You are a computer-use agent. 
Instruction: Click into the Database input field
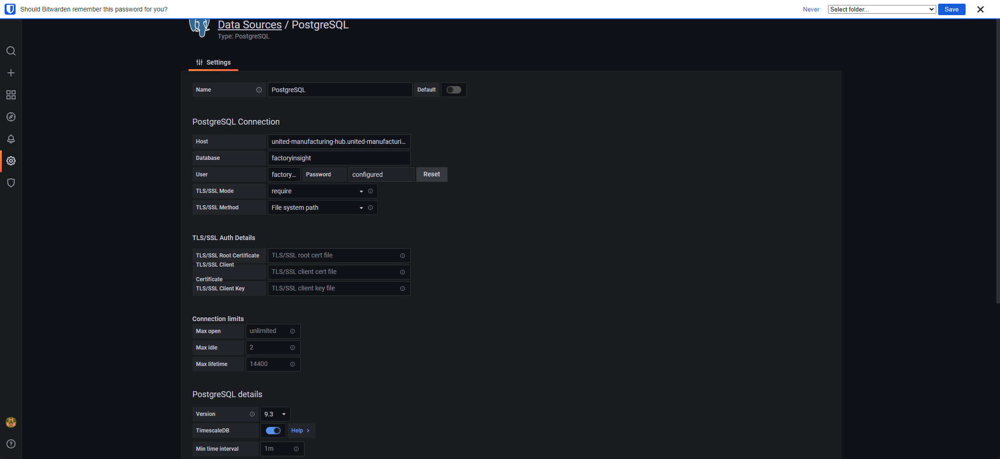pyautogui.click(x=339, y=158)
